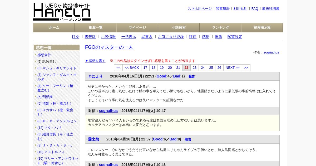316x166 pixels.
Task: Go to page 21
Action: pos(178,68)
